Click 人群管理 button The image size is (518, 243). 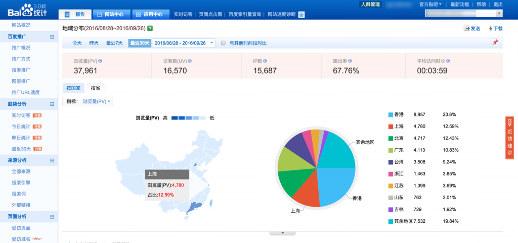click(x=370, y=4)
